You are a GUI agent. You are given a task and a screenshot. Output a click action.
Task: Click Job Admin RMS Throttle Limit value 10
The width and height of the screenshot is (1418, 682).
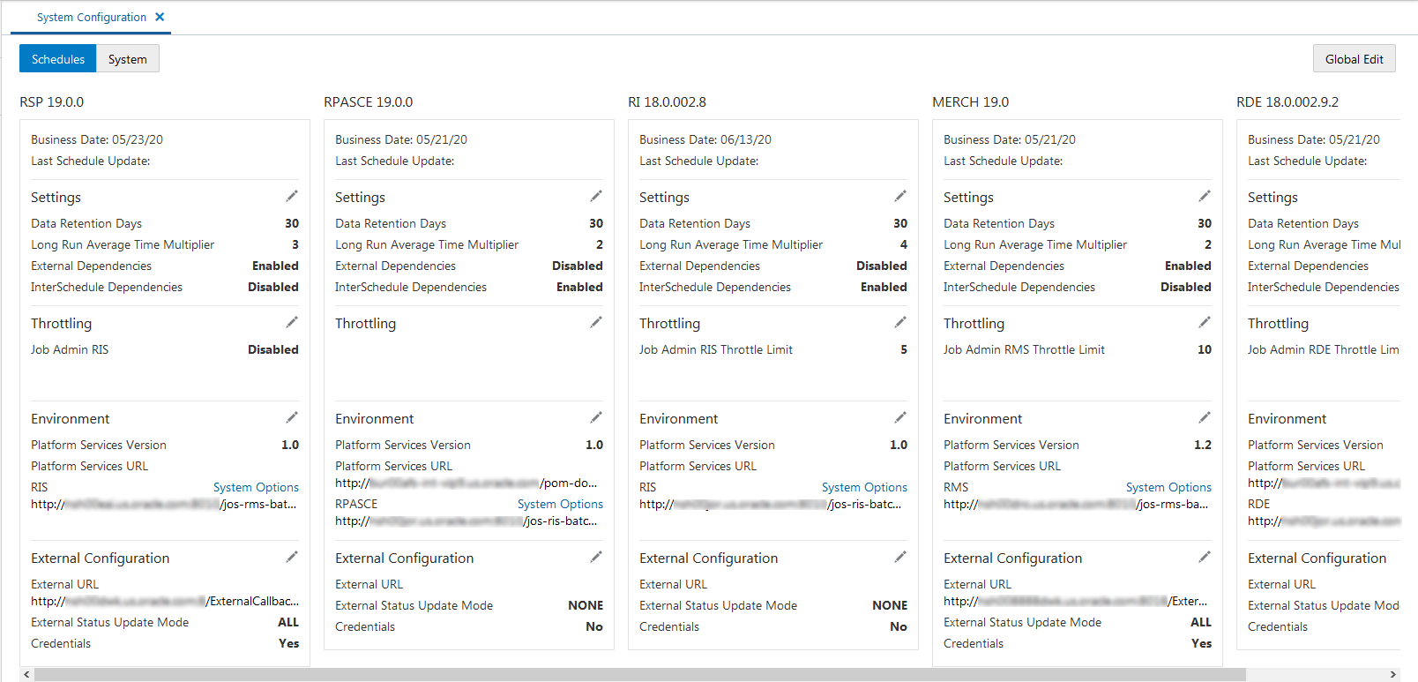(x=1205, y=349)
